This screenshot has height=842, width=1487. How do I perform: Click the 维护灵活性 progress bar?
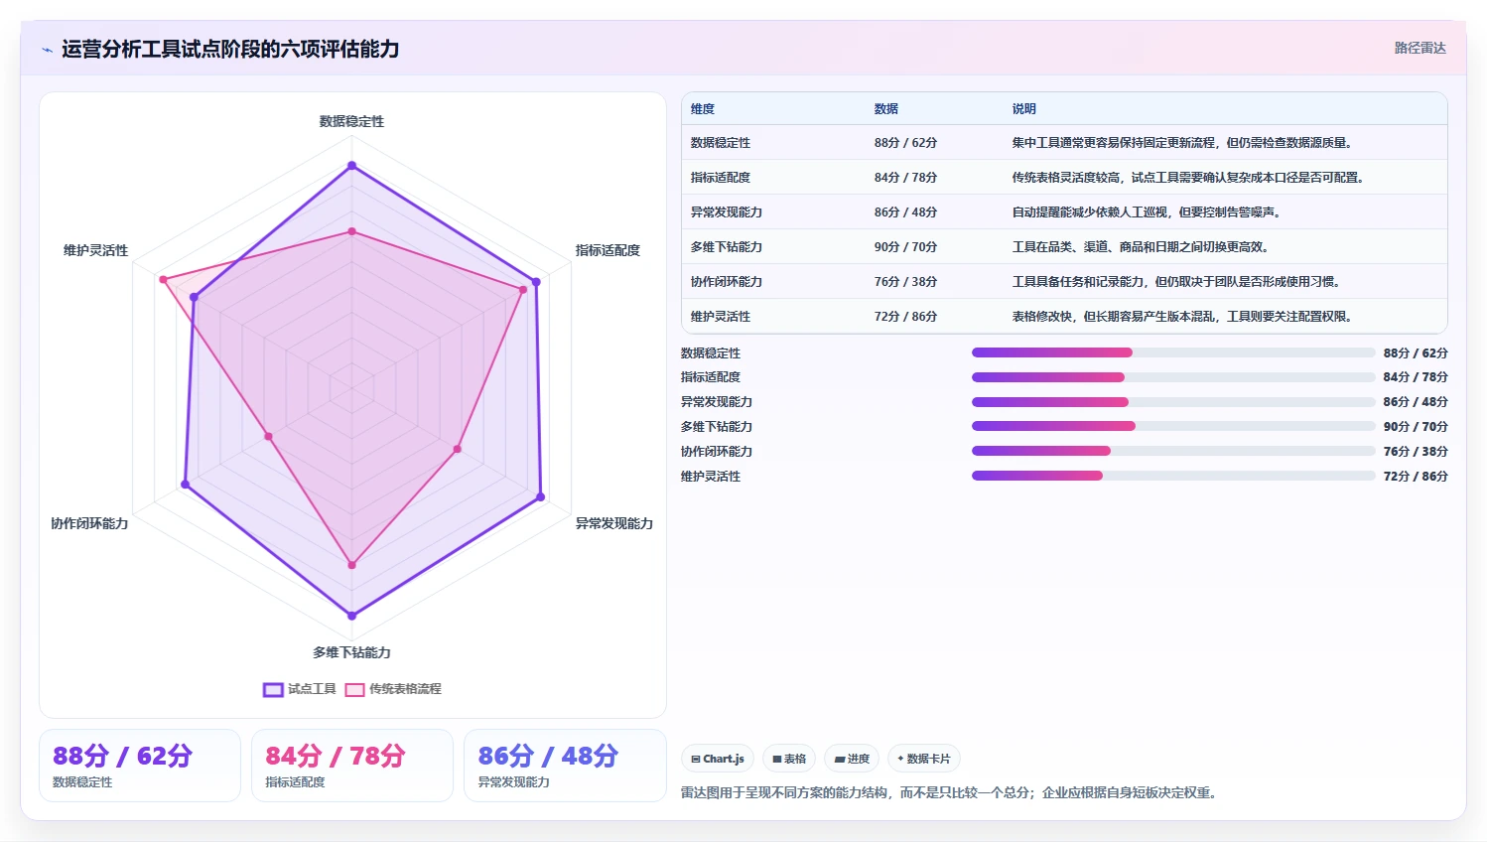click(x=1173, y=476)
